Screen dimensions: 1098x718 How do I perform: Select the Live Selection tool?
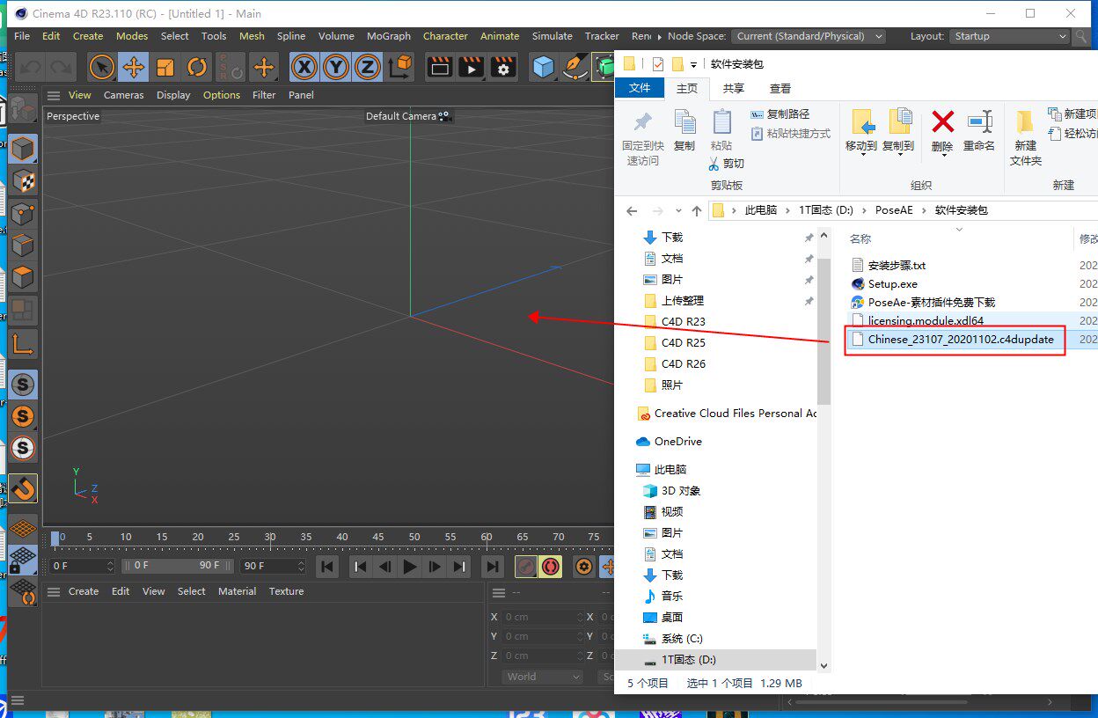coord(102,67)
